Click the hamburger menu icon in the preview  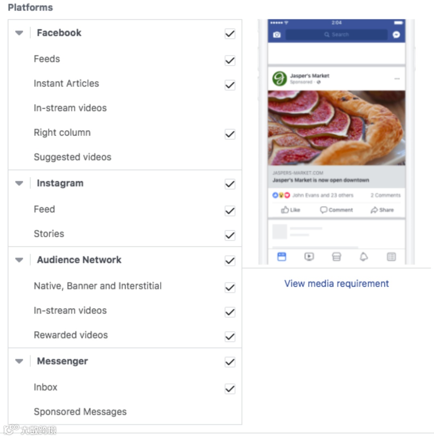click(391, 256)
